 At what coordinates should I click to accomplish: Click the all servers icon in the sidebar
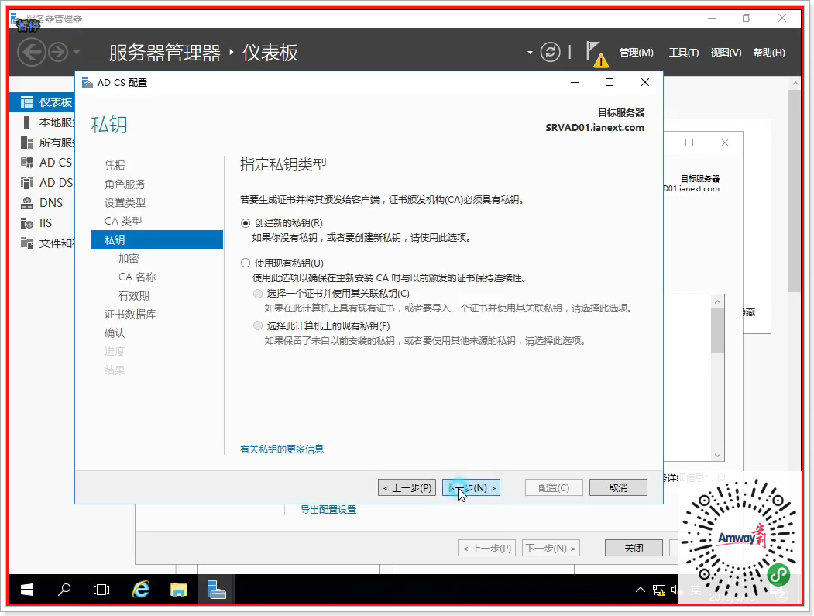click(27, 143)
